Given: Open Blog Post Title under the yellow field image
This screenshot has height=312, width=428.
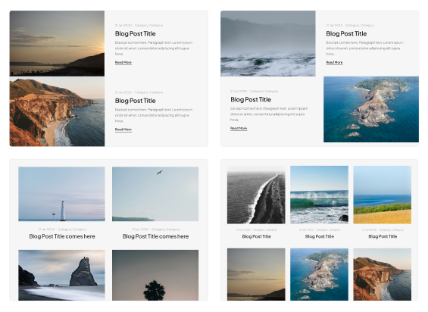Looking at the screenshot, I should click(x=383, y=236).
